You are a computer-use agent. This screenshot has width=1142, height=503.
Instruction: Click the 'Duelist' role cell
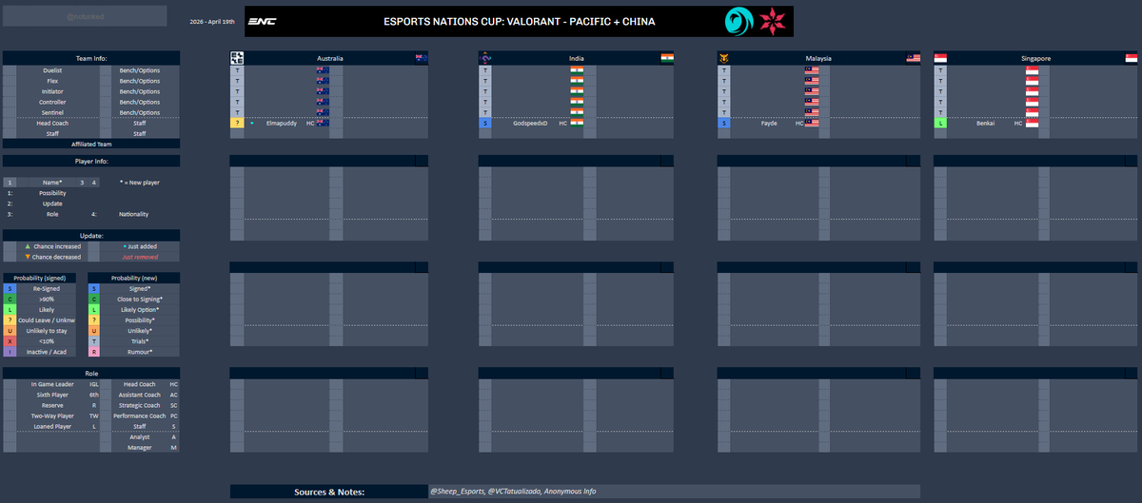pyautogui.click(x=53, y=70)
